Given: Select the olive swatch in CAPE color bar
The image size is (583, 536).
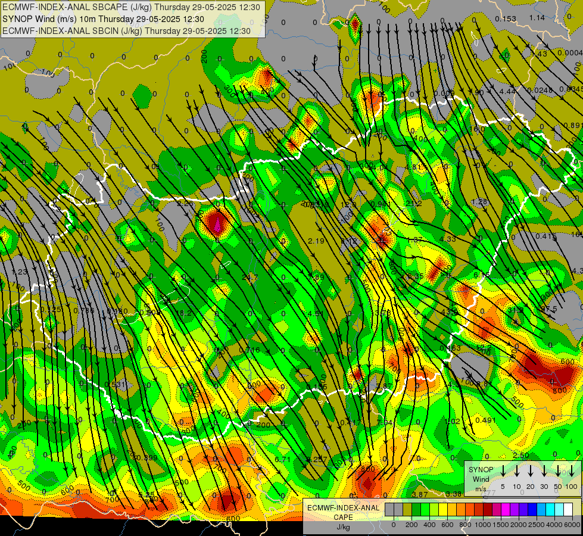Looking at the screenshot, I should coord(407,509).
